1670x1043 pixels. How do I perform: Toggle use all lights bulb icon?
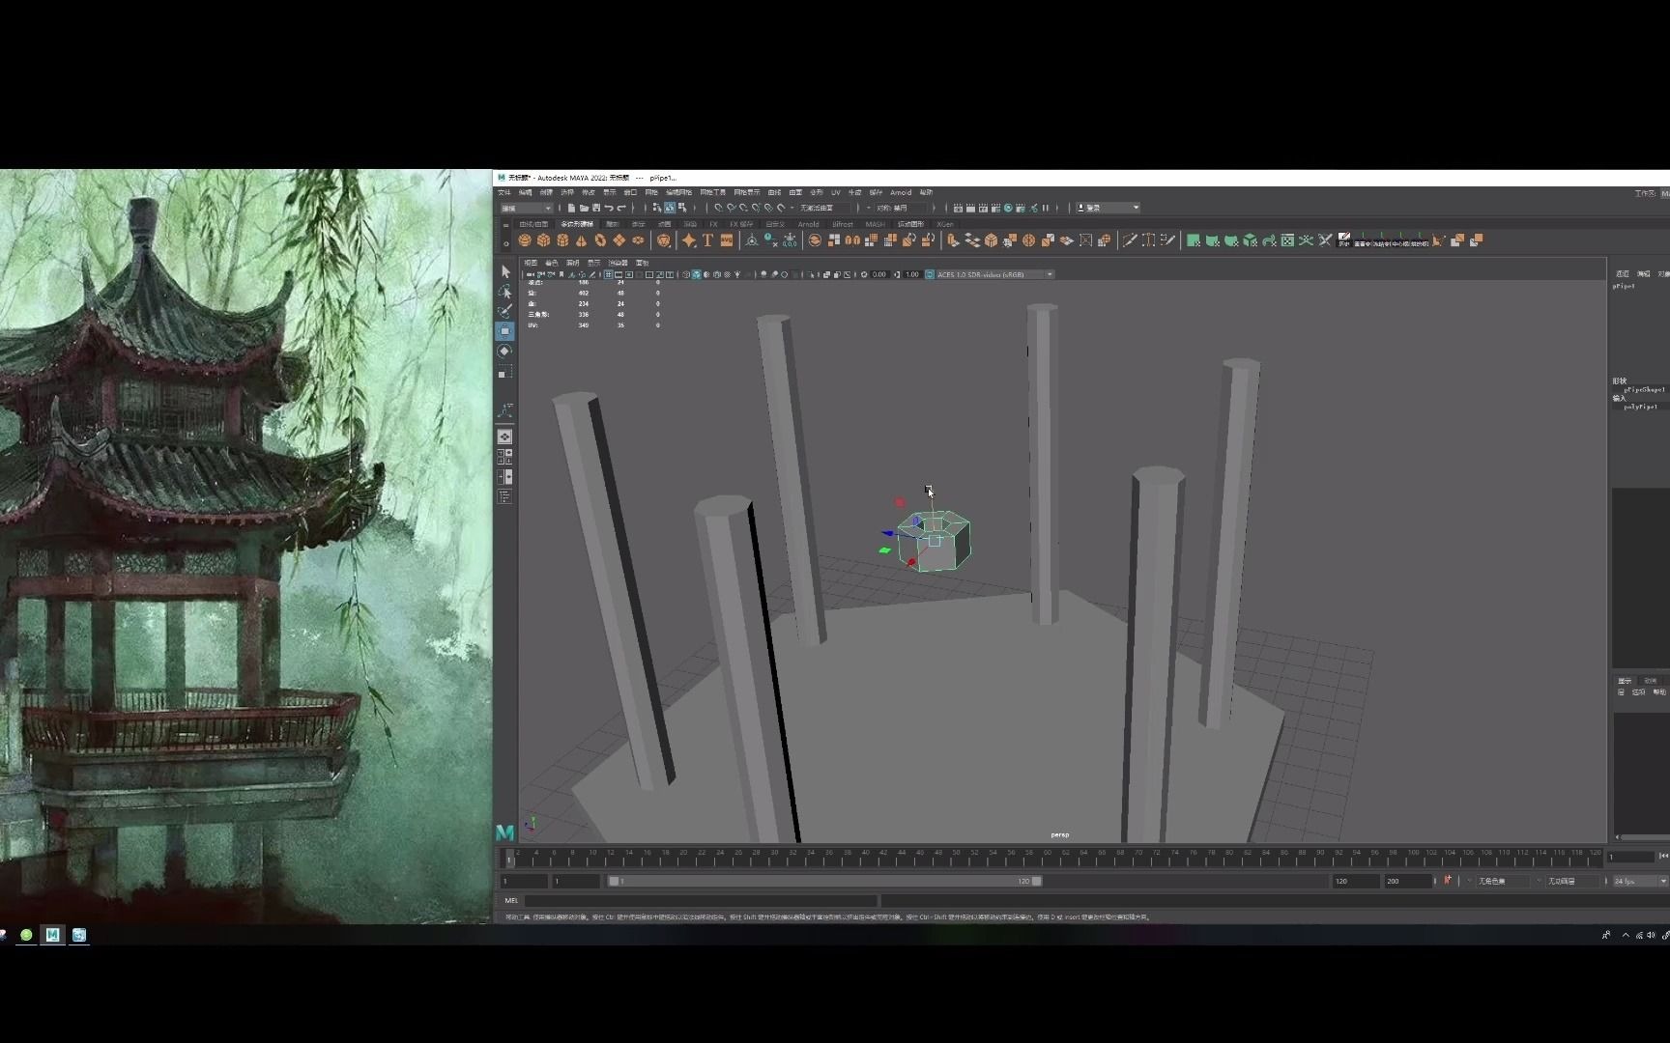tap(737, 274)
